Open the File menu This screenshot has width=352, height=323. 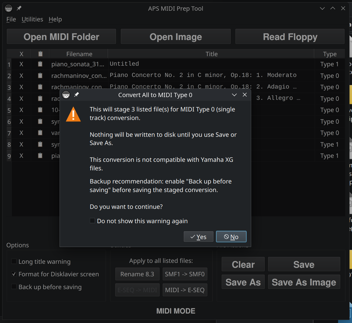coord(11,19)
